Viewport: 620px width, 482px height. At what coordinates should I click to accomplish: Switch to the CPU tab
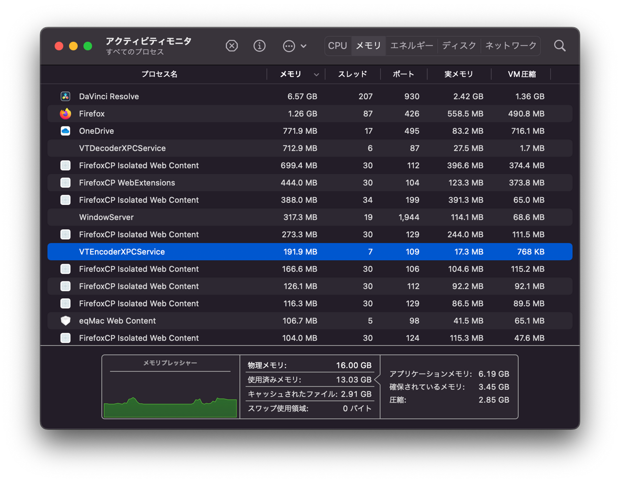(x=338, y=46)
